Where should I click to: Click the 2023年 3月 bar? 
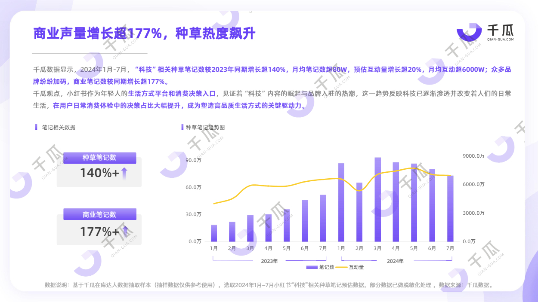coord(250,228)
